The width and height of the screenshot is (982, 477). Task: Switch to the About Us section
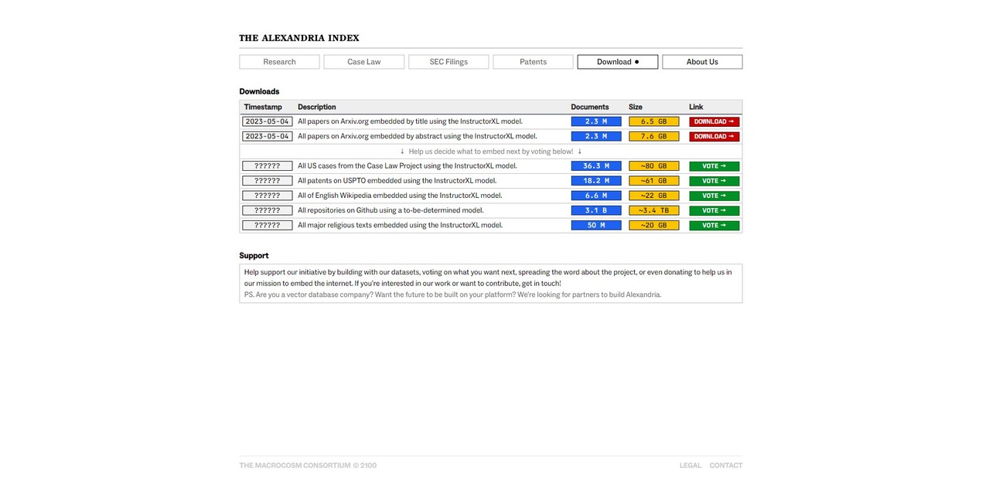(x=701, y=61)
